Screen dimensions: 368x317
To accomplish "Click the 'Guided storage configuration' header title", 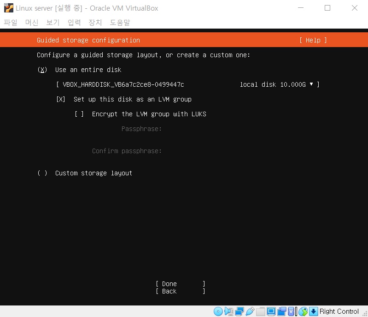I will tap(88, 40).
